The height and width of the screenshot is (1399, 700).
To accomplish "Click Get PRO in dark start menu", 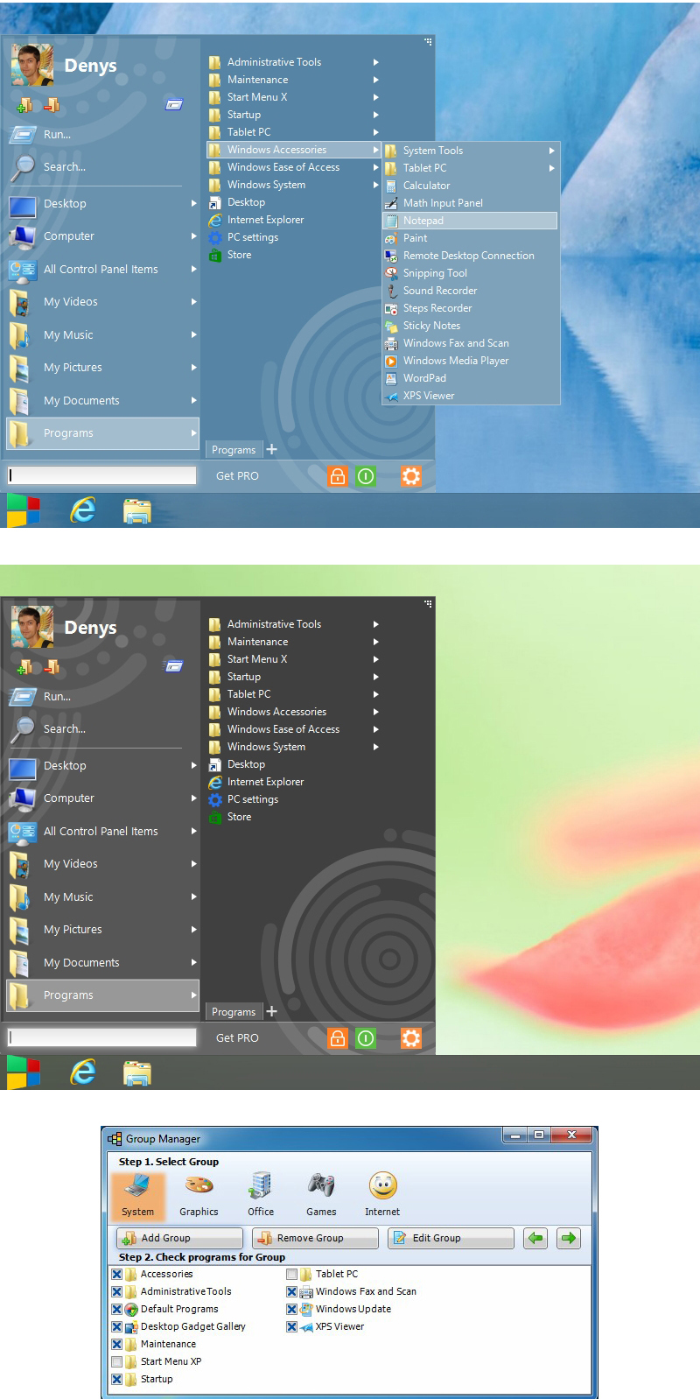I will click(237, 1038).
